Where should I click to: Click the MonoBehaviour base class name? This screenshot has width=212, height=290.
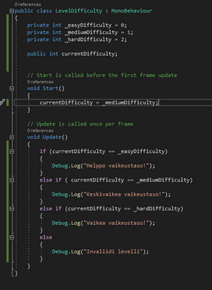coord(132,11)
